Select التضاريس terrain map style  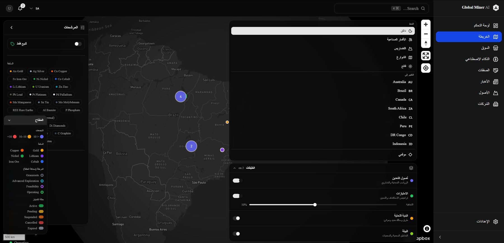[x=323, y=49]
